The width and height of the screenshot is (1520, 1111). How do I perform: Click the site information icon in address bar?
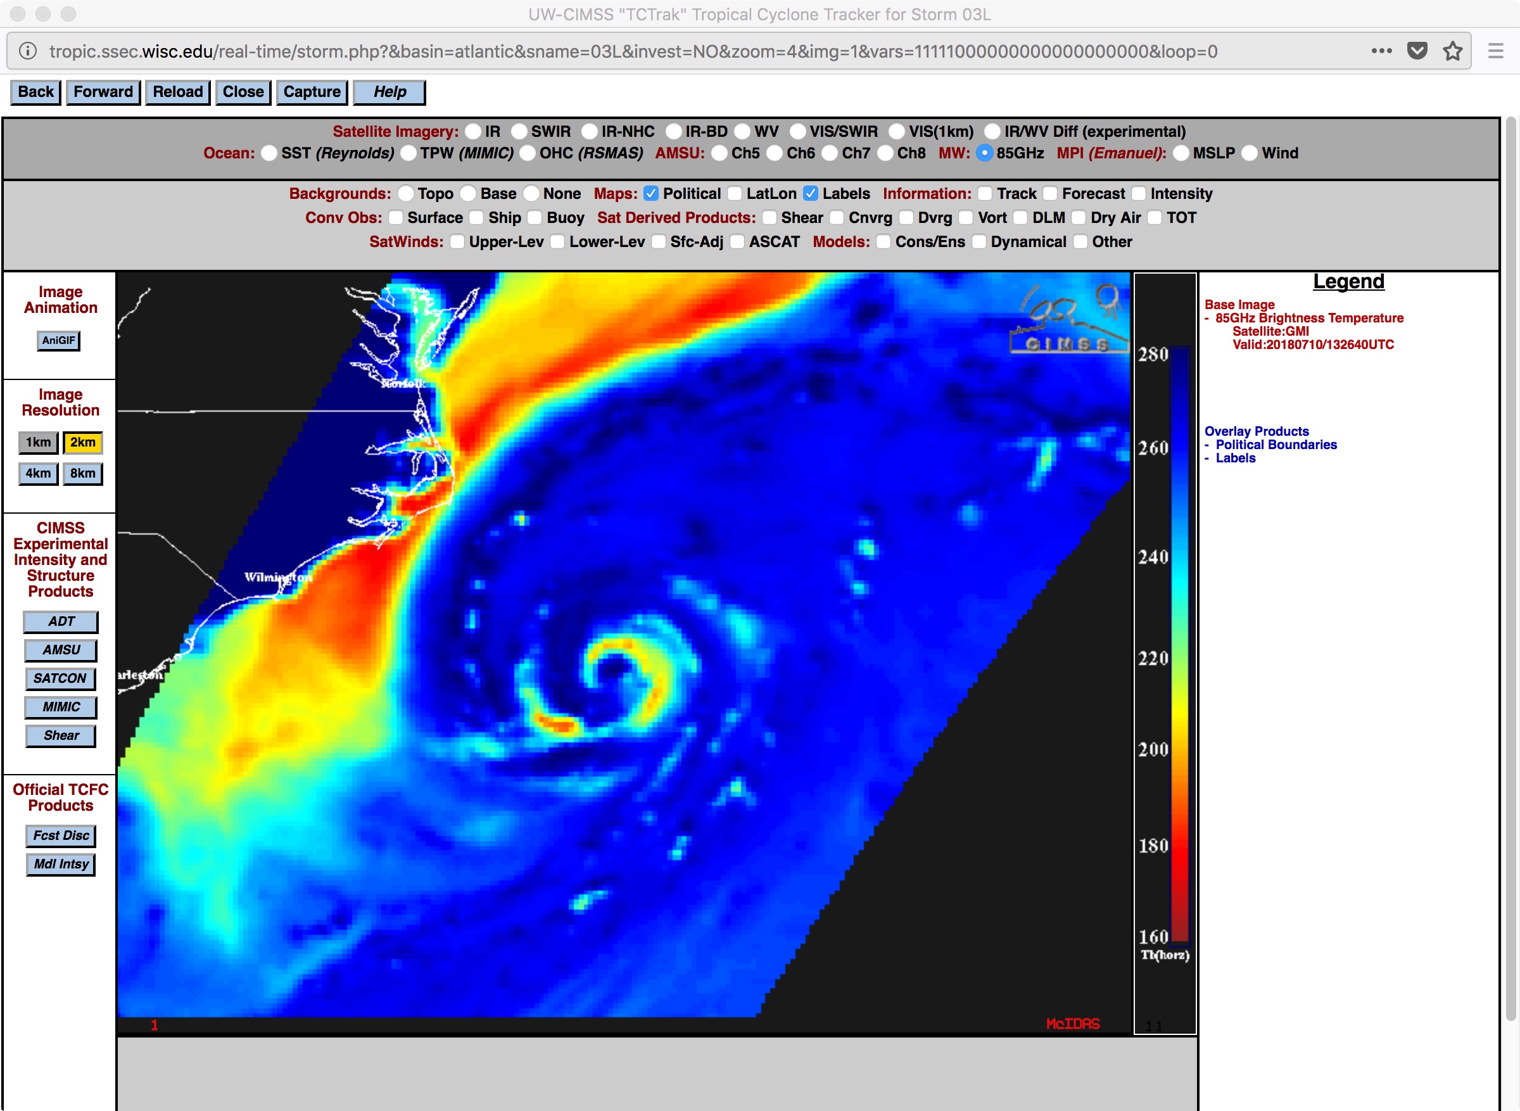point(28,51)
